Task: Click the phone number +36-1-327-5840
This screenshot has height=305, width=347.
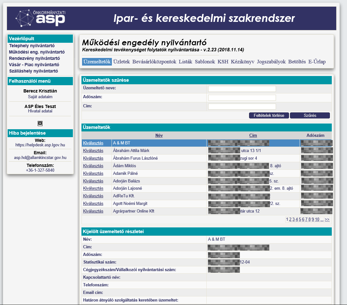Action: pyautogui.click(x=40, y=170)
